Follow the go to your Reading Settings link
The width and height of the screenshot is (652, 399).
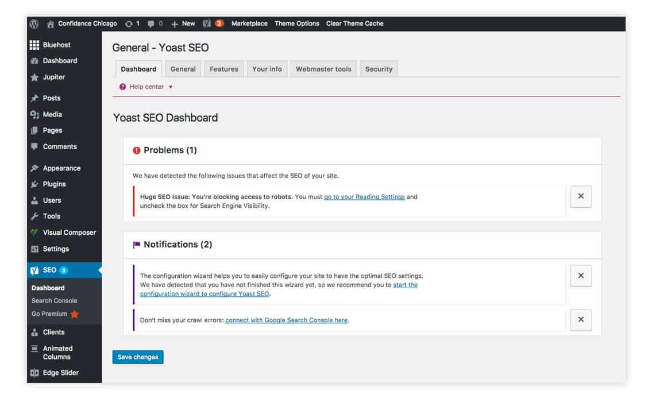tap(364, 197)
